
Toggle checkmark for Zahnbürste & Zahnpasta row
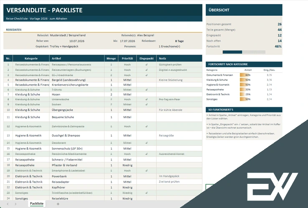tap(146, 126)
